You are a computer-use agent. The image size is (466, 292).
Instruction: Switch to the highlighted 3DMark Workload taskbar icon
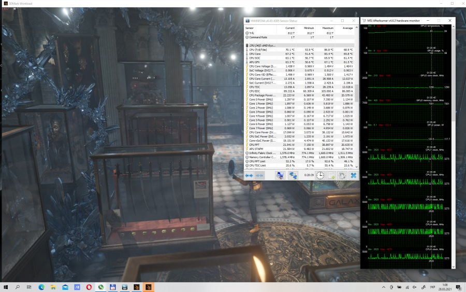148,287
